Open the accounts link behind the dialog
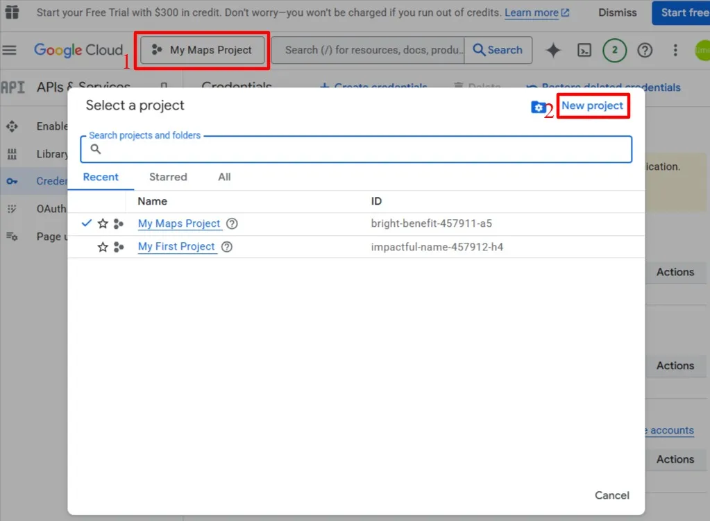This screenshot has width=710, height=521. (669, 431)
